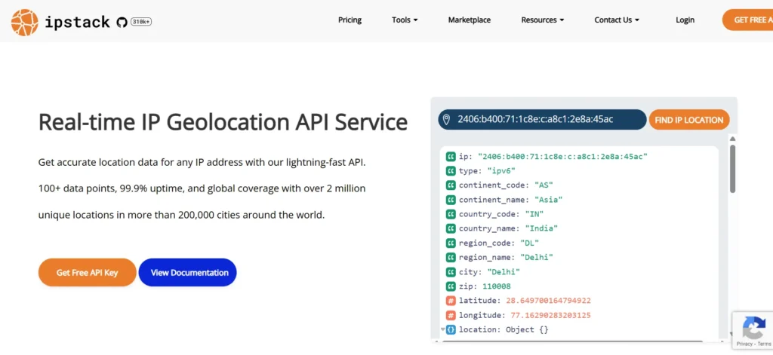Click the FIND IP LOCATION button
The image size is (773, 355).
point(688,120)
